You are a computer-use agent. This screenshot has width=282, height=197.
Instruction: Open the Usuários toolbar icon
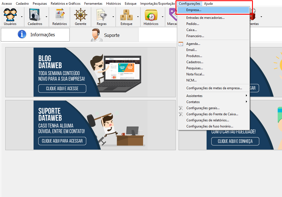[10, 15]
